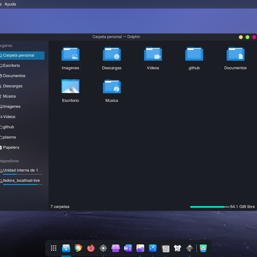The width and height of the screenshot is (257, 257).
Task: Click the Documentos folder label
Action: pyautogui.click(x=235, y=68)
